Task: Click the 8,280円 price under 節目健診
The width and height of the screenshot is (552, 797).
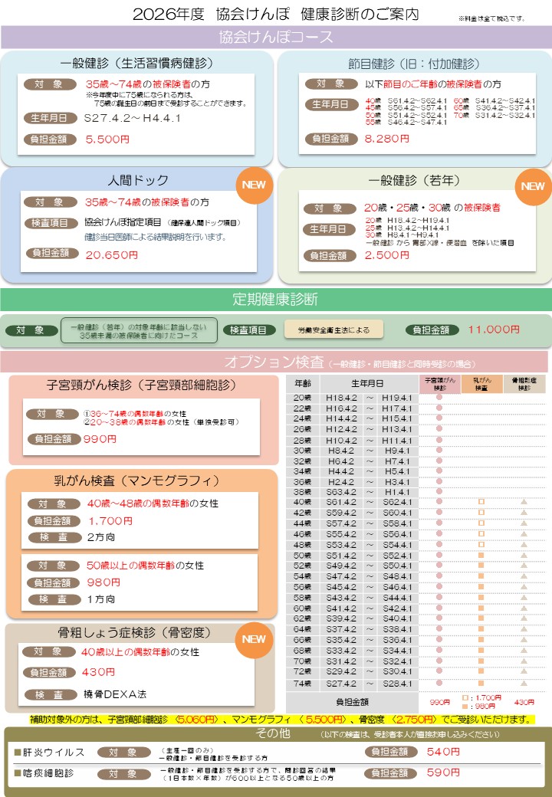Action: [389, 139]
